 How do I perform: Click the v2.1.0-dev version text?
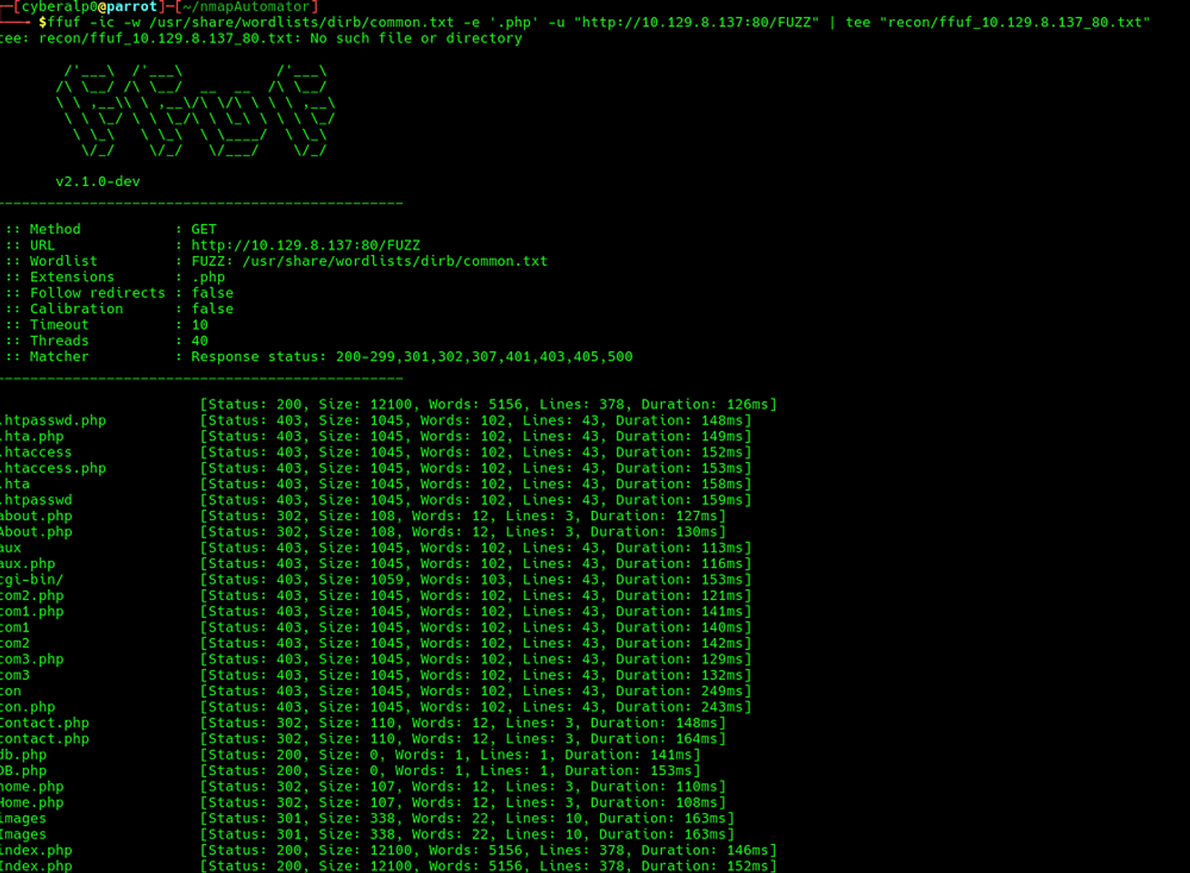(x=97, y=181)
